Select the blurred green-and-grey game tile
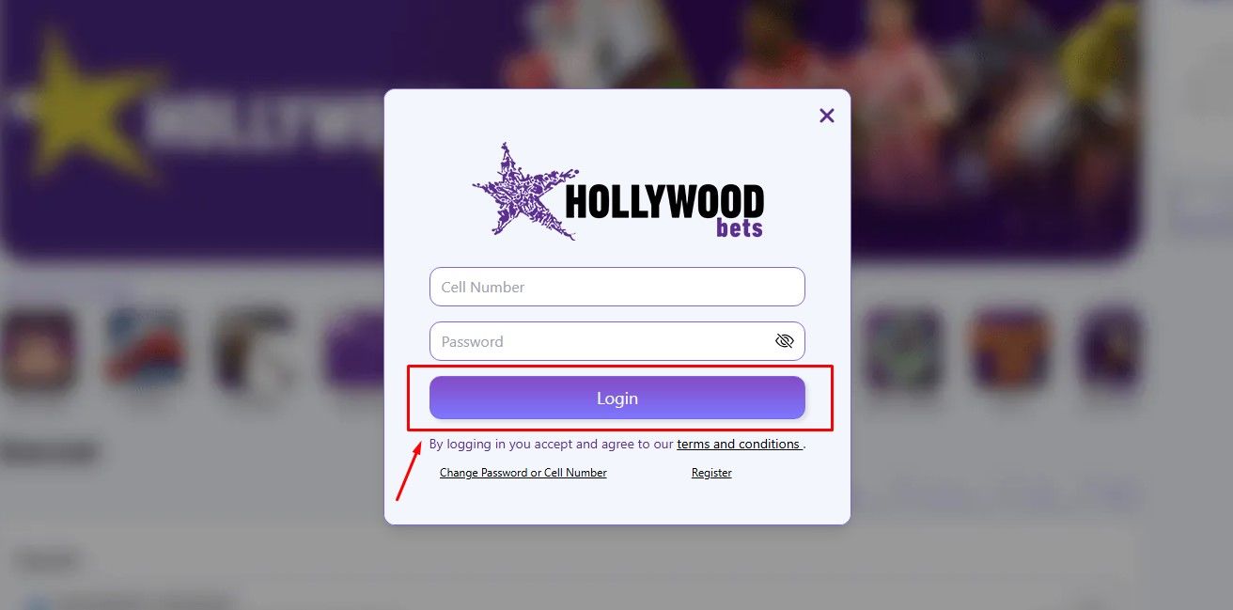1233x610 pixels. (902, 350)
